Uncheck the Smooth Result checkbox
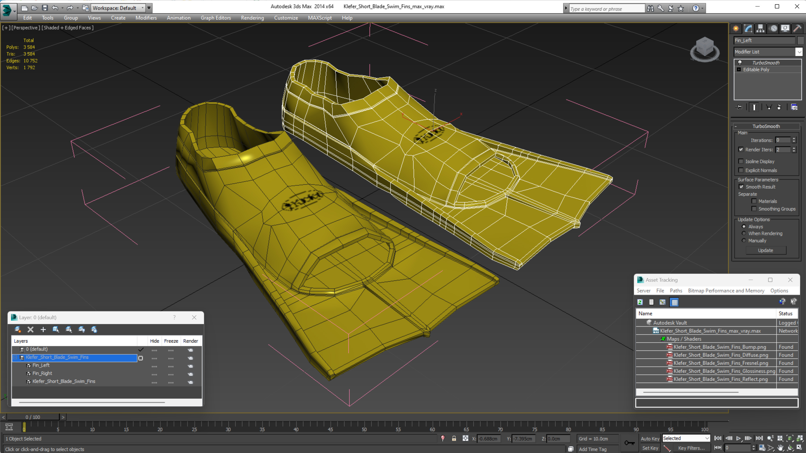Viewport: 806px width, 453px height. [741, 187]
